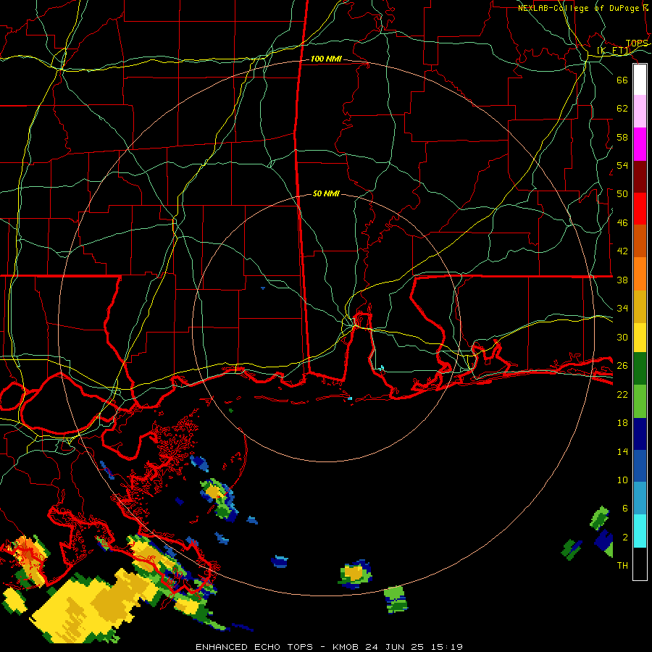Click the "30" scale label
The height and width of the screenshot is (652, 652).
click(622, 337)
